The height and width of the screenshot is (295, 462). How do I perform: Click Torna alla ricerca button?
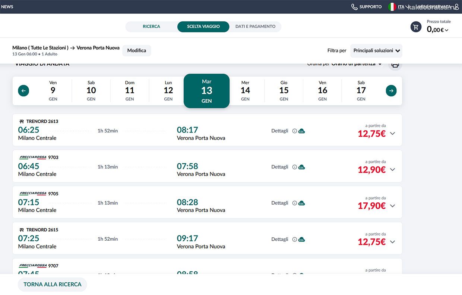[x=52, y=284]
